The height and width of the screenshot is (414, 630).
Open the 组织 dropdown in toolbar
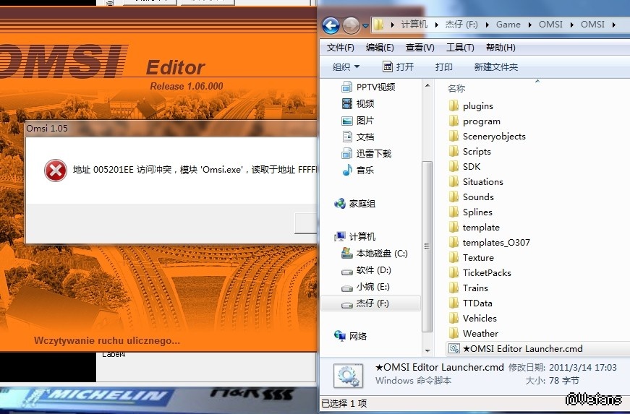coord(346,67)
